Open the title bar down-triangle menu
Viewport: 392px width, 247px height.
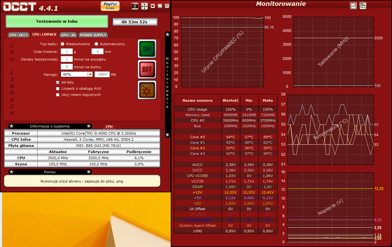153,6
